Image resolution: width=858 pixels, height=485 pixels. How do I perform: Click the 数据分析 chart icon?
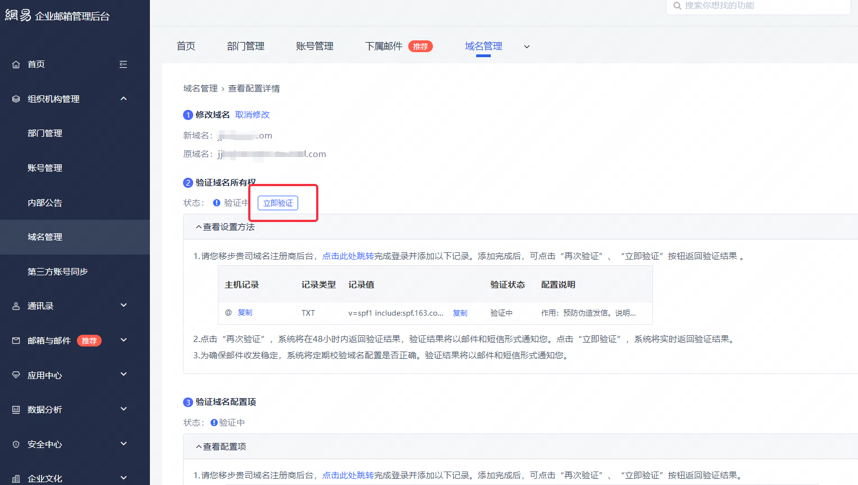(x=16, y=410)
